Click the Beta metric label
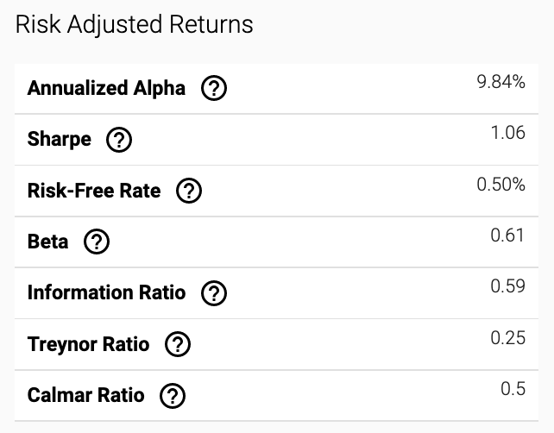Viewport: 554px width, 433px height. click(47, 242)
